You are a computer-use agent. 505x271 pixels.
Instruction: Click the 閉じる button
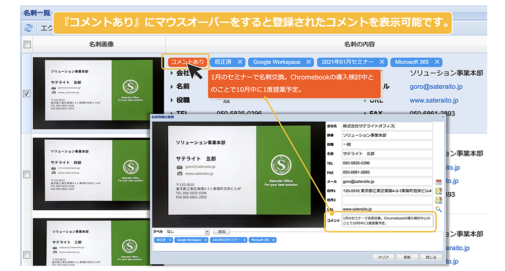point(431,257)
